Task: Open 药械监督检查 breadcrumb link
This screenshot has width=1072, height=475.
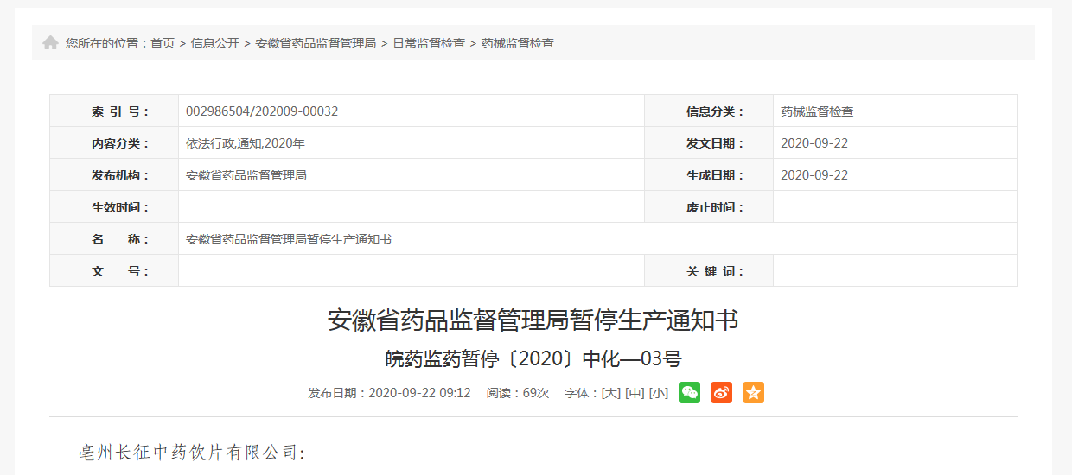Action: click(x=518, y=43)
